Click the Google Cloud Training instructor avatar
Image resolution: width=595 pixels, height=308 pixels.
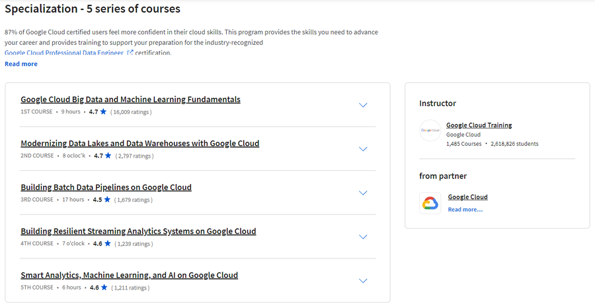(x=430, y=131)
